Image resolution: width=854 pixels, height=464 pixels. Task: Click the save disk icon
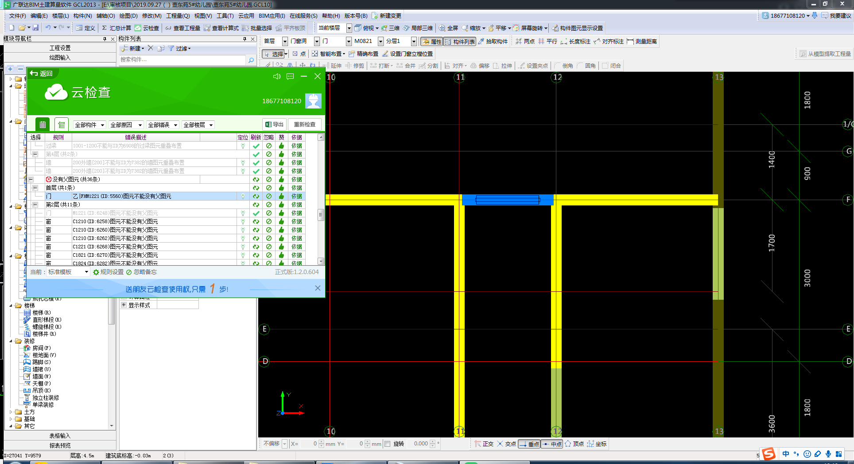[x=35, y=27]
